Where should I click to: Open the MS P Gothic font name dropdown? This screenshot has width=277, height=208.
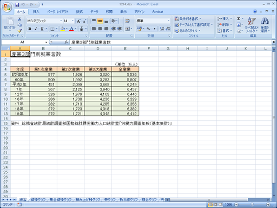tap(61, 21)
